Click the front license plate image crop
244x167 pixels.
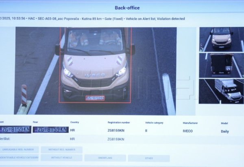(x=15, y=130)
